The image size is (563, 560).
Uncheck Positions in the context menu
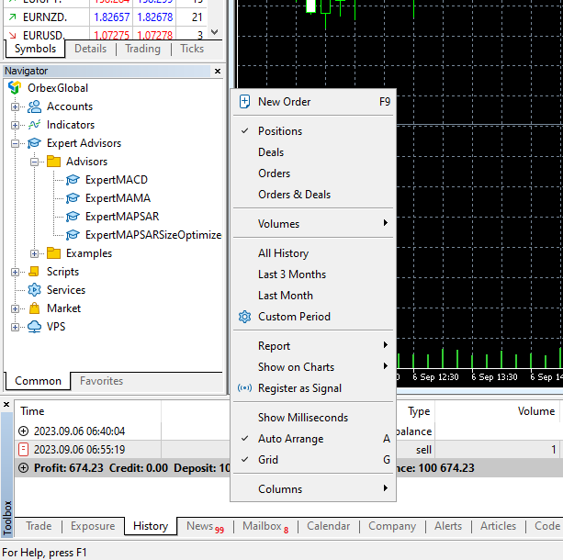point(313,131)
